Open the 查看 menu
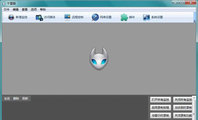This screenshot has height=120, width=198. [x=25, y=10]
